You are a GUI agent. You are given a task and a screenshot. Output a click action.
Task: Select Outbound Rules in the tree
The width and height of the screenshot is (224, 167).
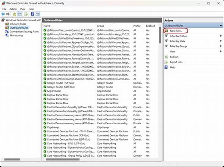[x=19, y=28]
